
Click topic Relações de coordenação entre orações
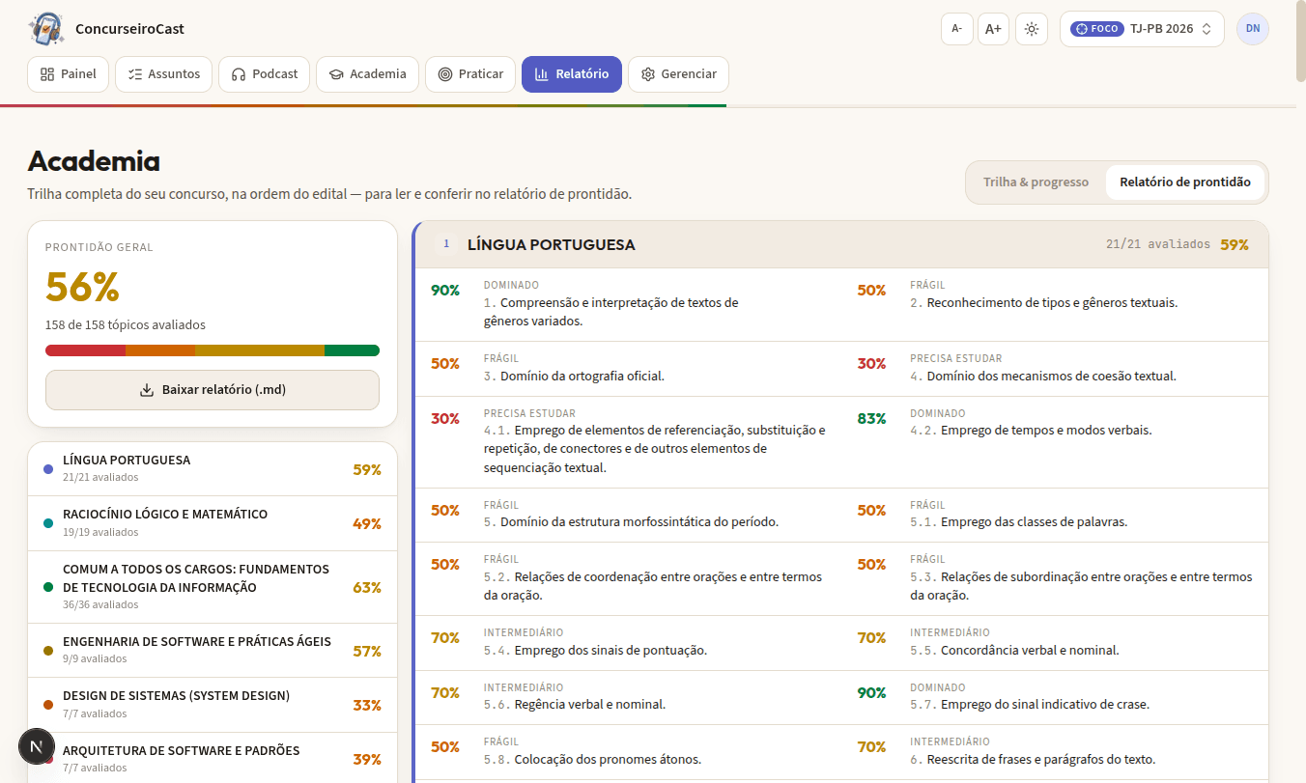point(628,578)
